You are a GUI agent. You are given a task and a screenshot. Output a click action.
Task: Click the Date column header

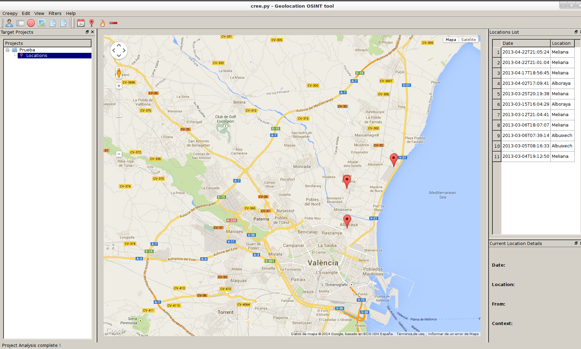click(x=525, y=43)
